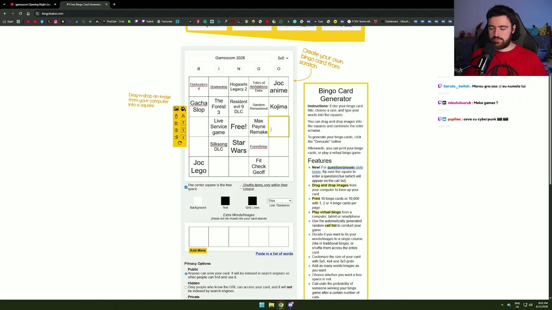Pick the Grid Lines color swatch

point(252,201)
